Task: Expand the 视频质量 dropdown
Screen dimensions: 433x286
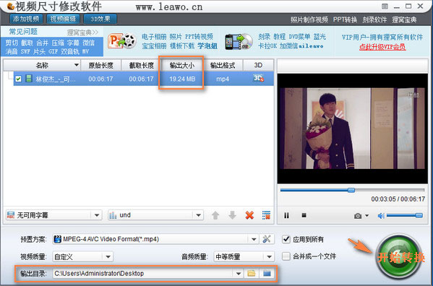Action: [x=82, y=257]
